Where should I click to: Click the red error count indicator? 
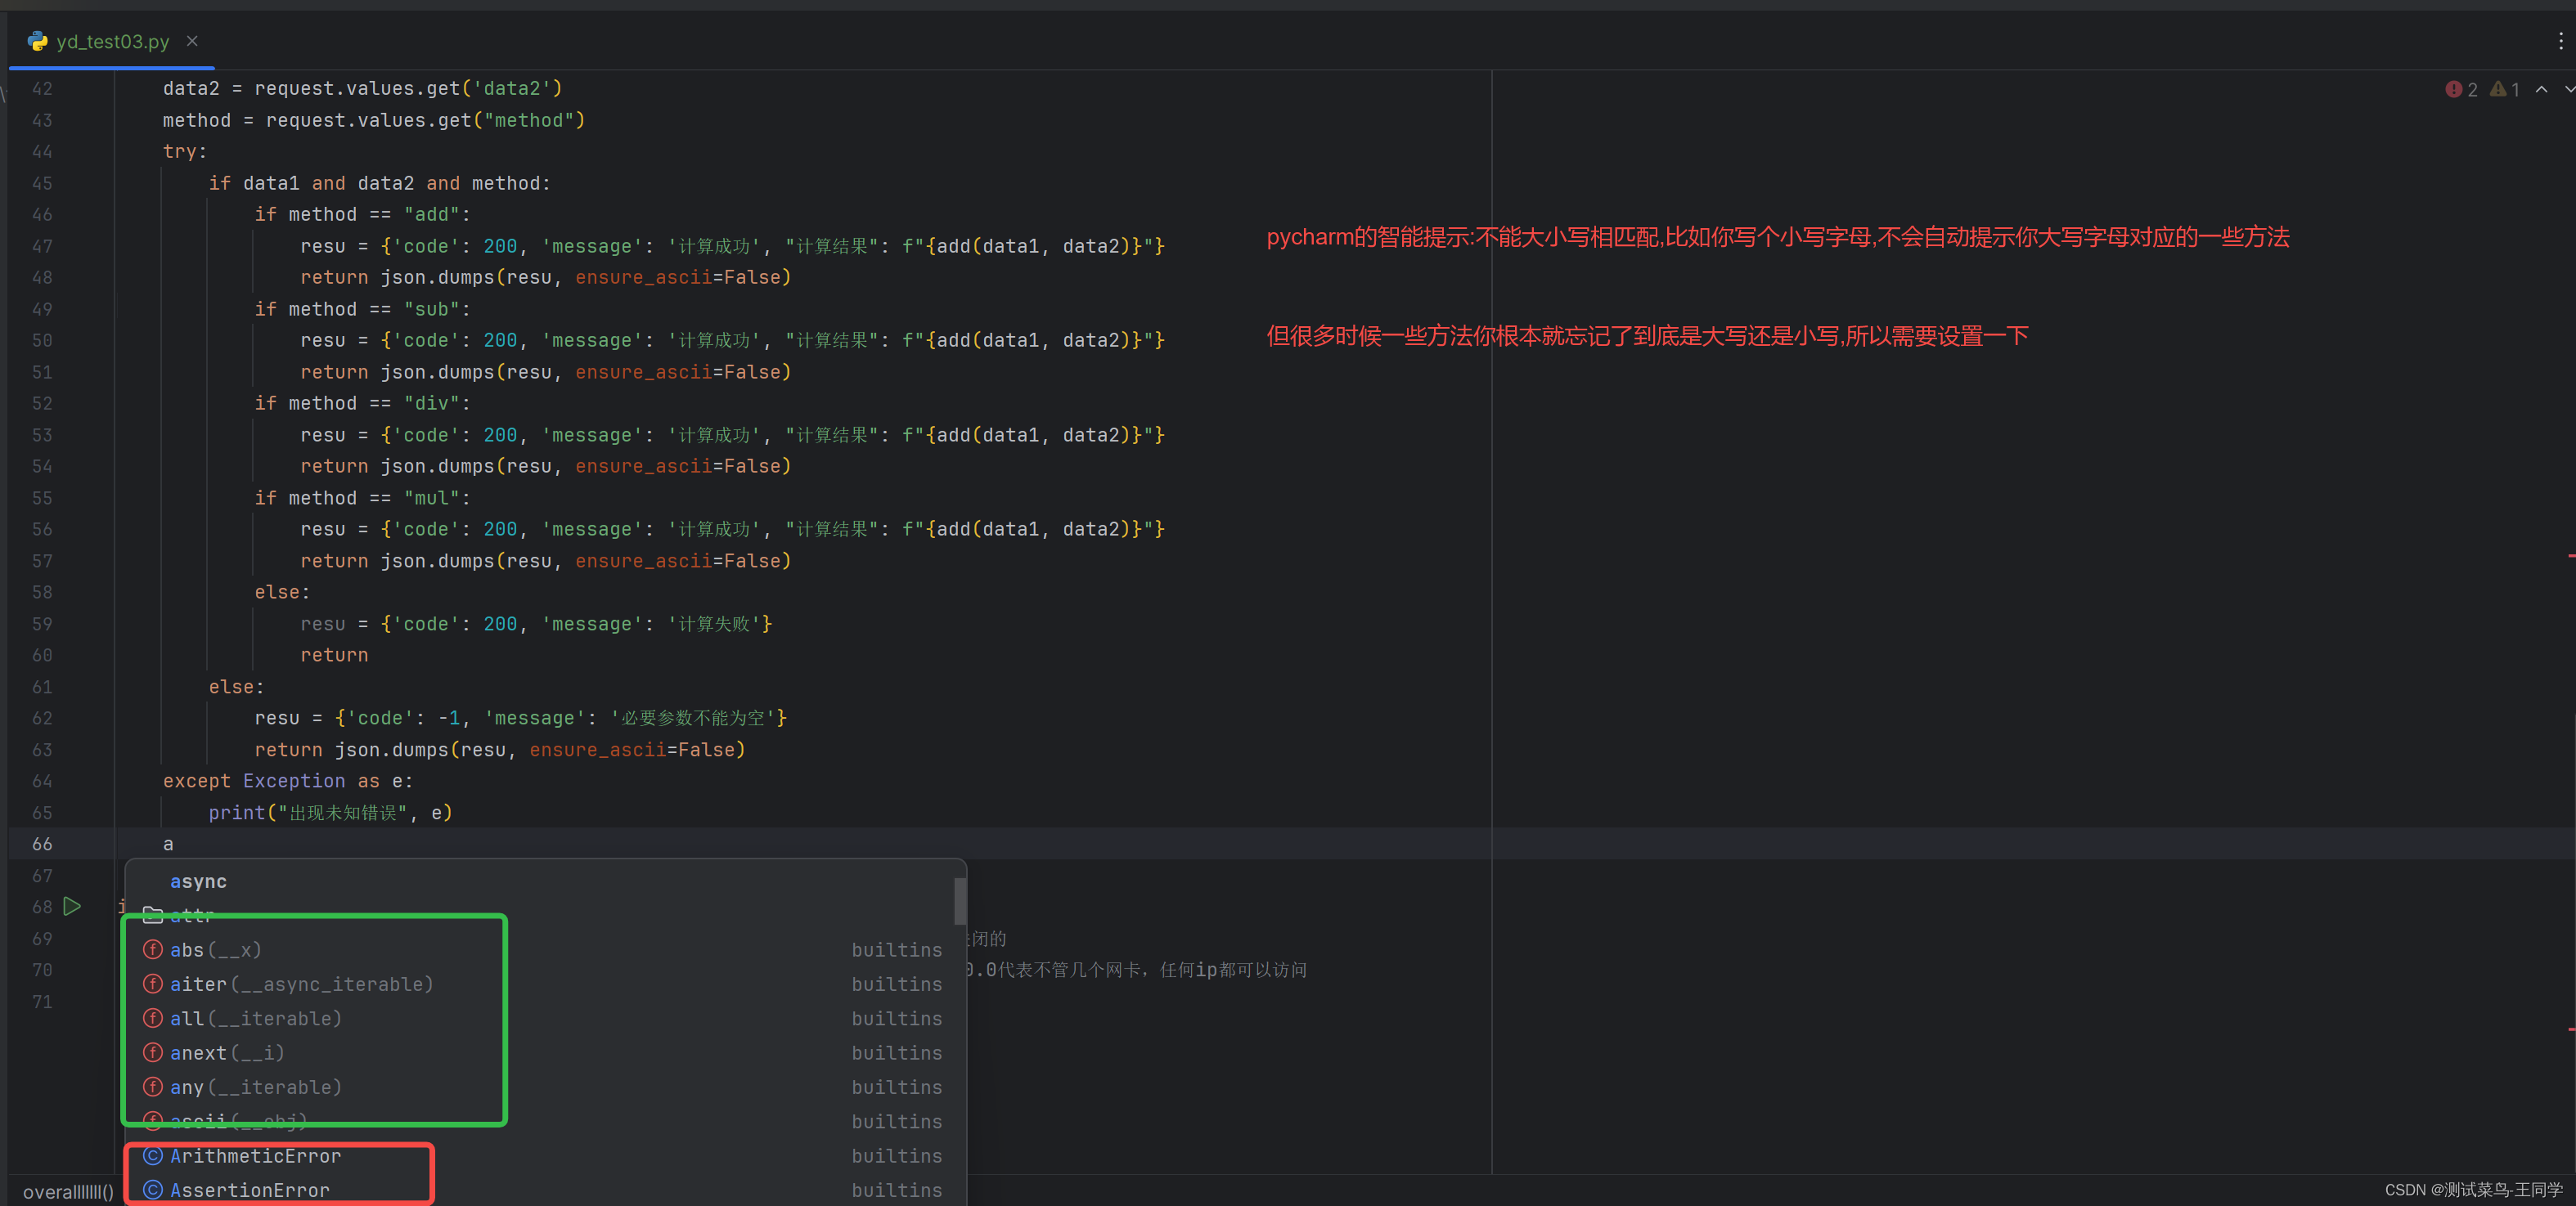[2460, 90]
